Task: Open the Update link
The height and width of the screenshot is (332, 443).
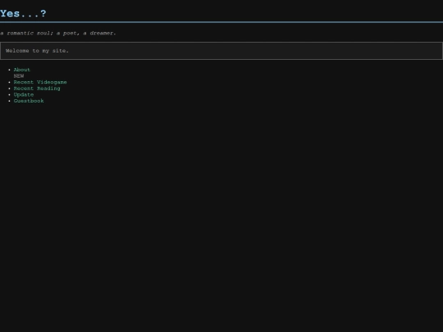Action: [x=24, y=94]
